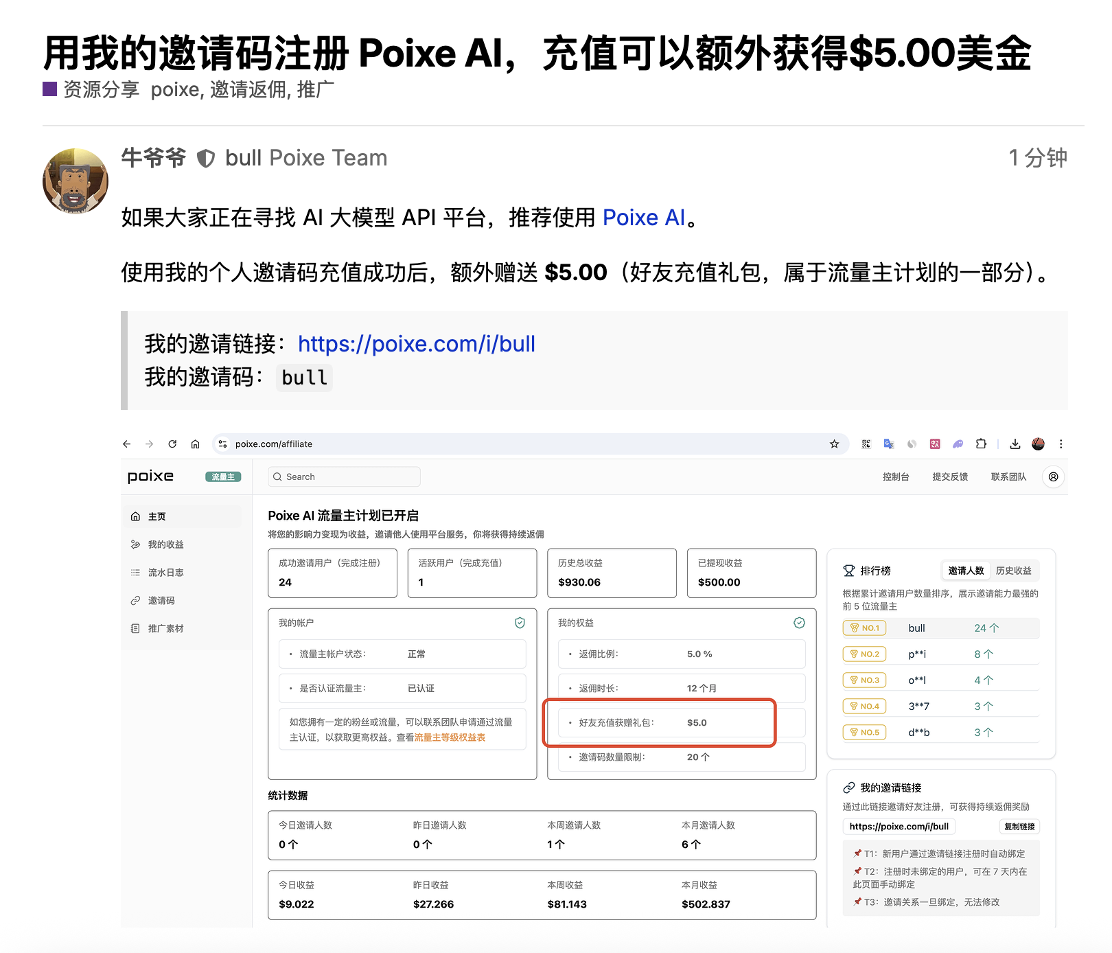
Task: Click the site info icon beside poixe.com/affiliate
Action: click(x=222, y=444)
